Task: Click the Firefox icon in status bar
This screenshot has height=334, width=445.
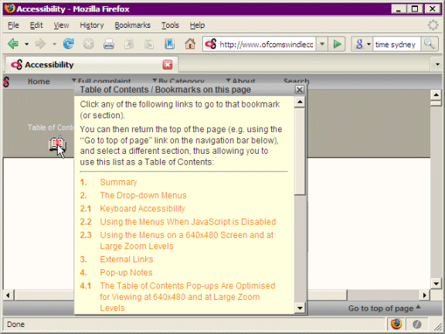Action: coord(396,324)
